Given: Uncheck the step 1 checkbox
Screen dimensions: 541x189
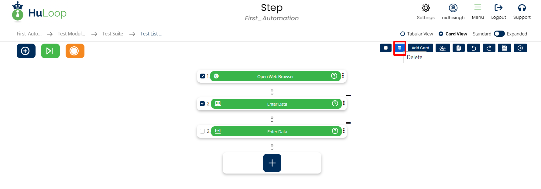Looking at the screenshot, I should tap(203, 76).
